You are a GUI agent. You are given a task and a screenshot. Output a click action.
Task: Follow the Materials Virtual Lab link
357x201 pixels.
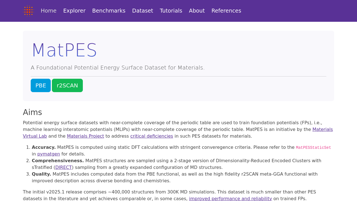pos(322,130)
